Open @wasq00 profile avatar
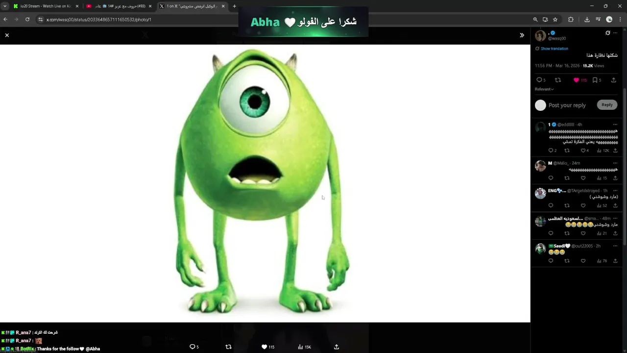Image resolution: width=627 pixels, height=353 pixels. (x=540, y=35)
